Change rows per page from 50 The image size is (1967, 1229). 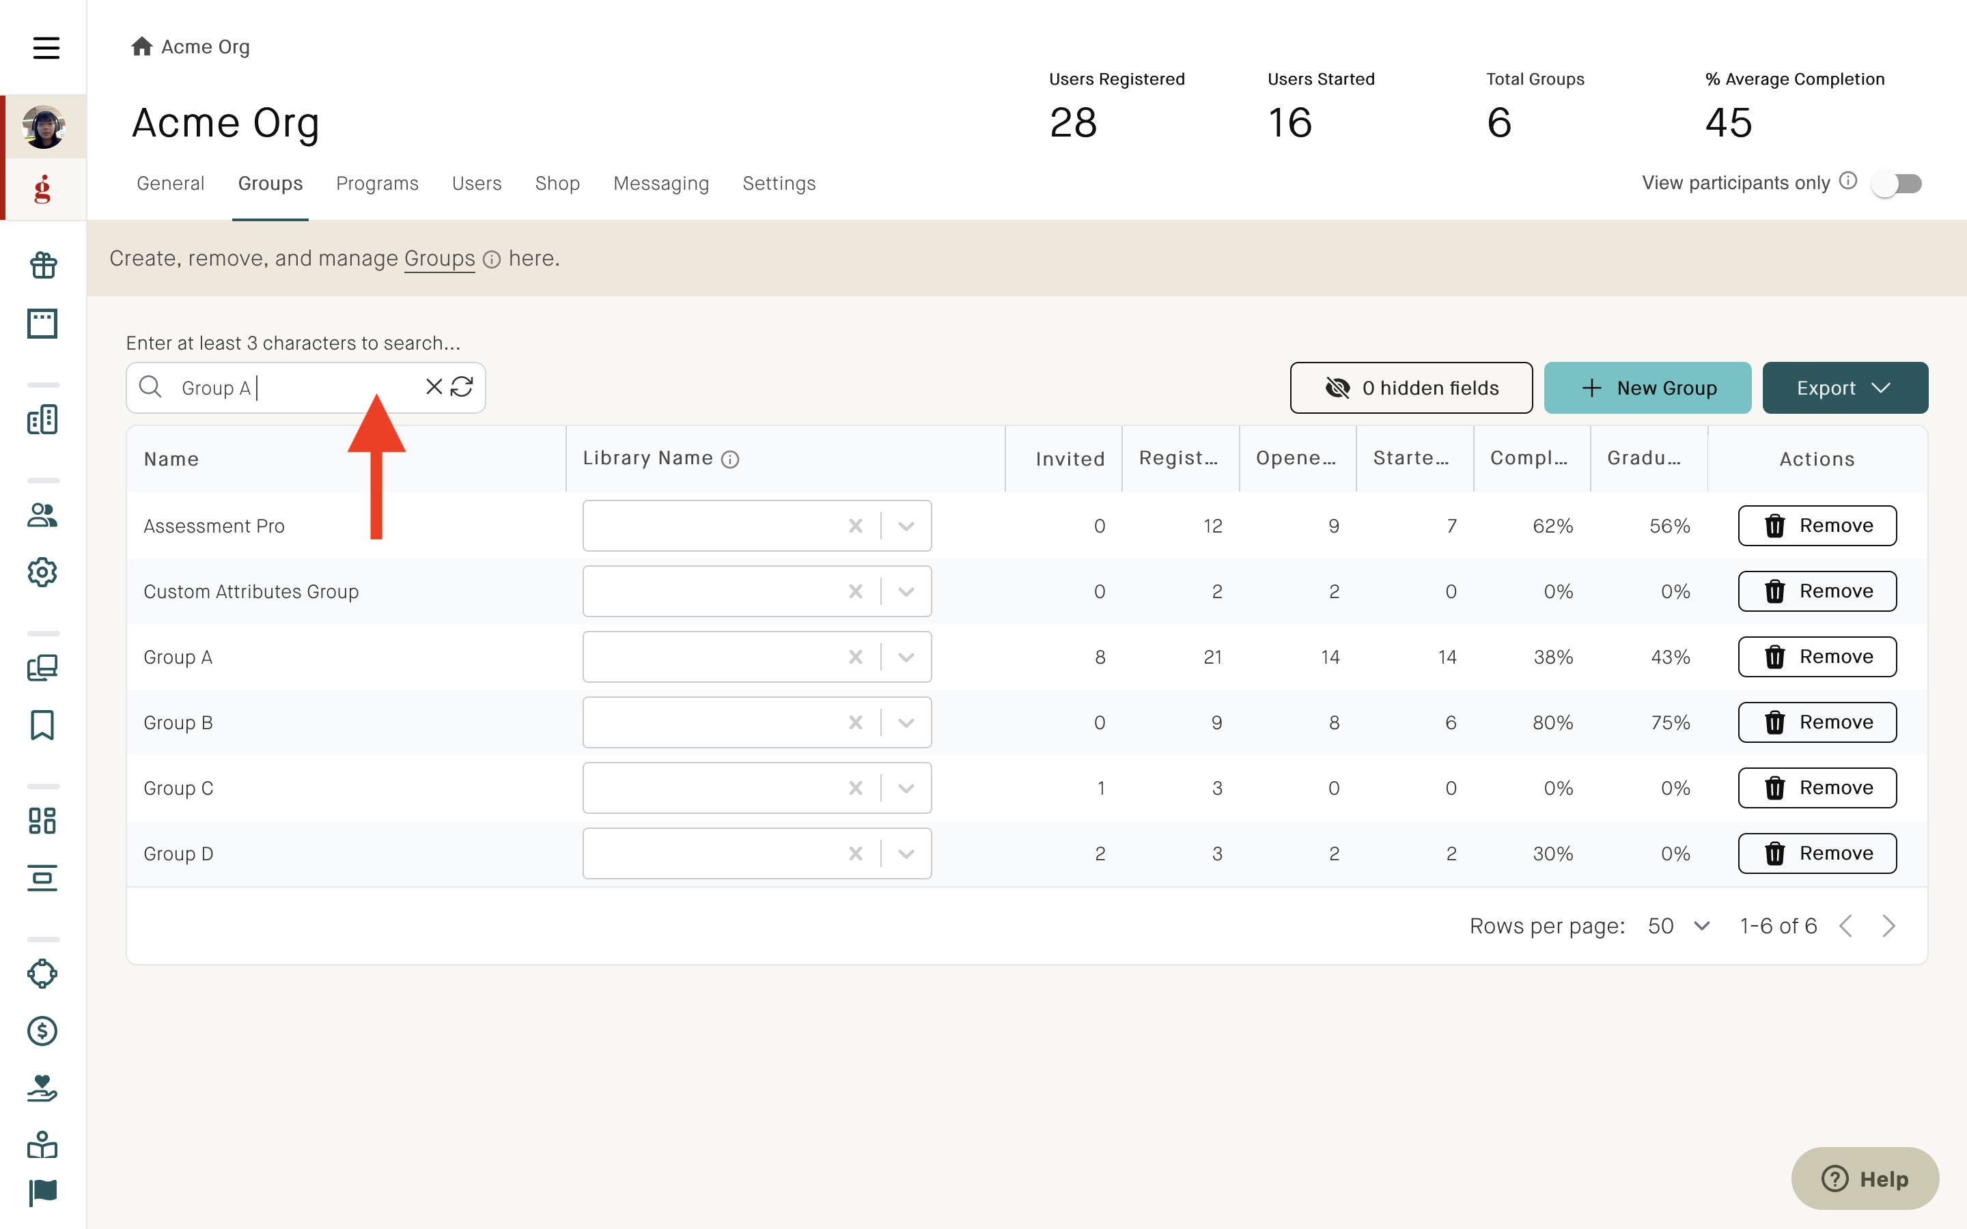click(x=1679, y=926)
